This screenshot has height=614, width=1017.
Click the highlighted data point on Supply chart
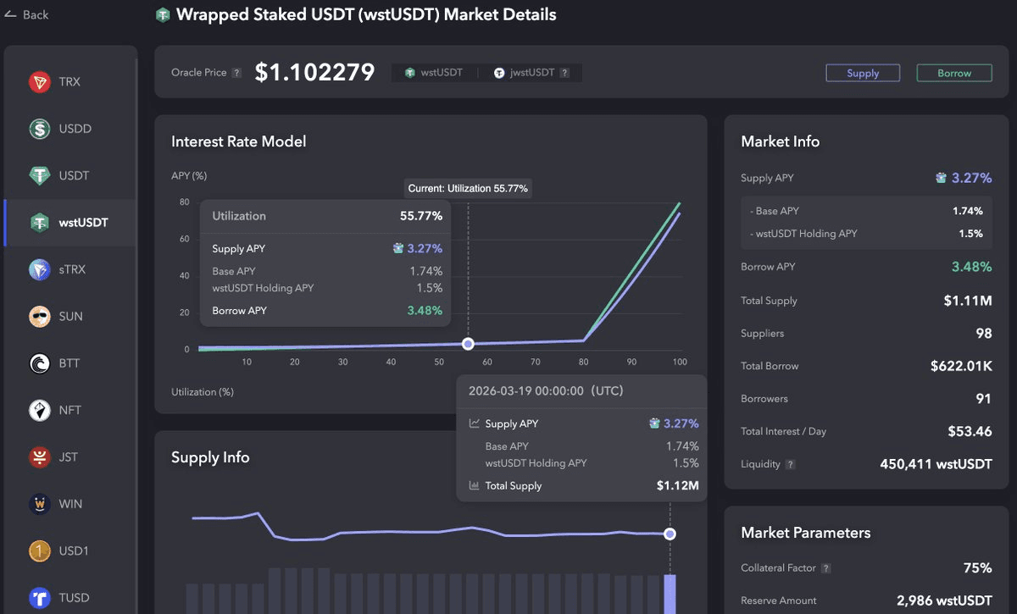click(x=670, y=534)
